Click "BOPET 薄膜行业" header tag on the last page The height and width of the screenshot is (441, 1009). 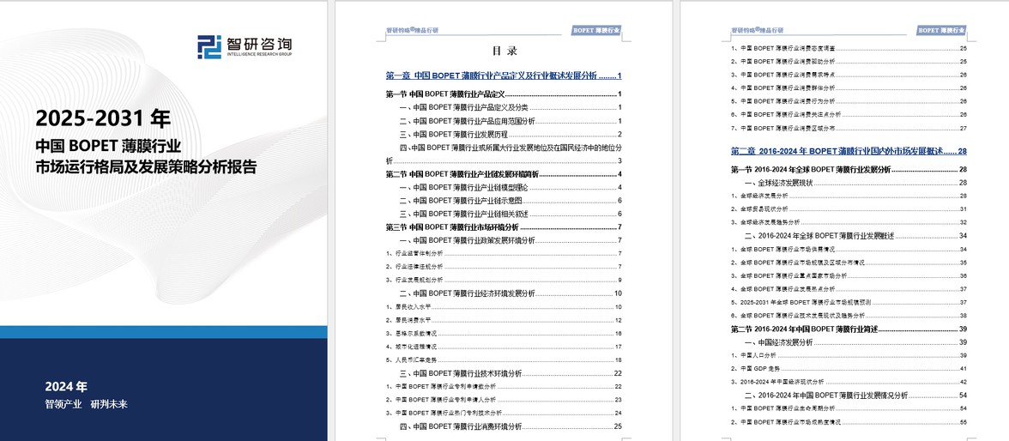point(941,30)
